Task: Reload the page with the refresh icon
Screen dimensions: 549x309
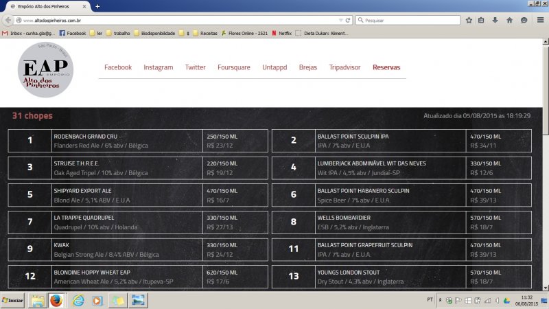Action: 348,21
